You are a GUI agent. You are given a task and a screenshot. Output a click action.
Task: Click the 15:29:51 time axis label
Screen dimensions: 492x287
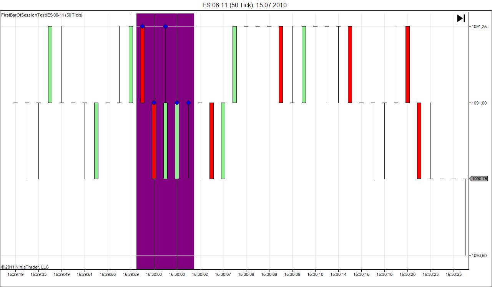coord(85,274)
